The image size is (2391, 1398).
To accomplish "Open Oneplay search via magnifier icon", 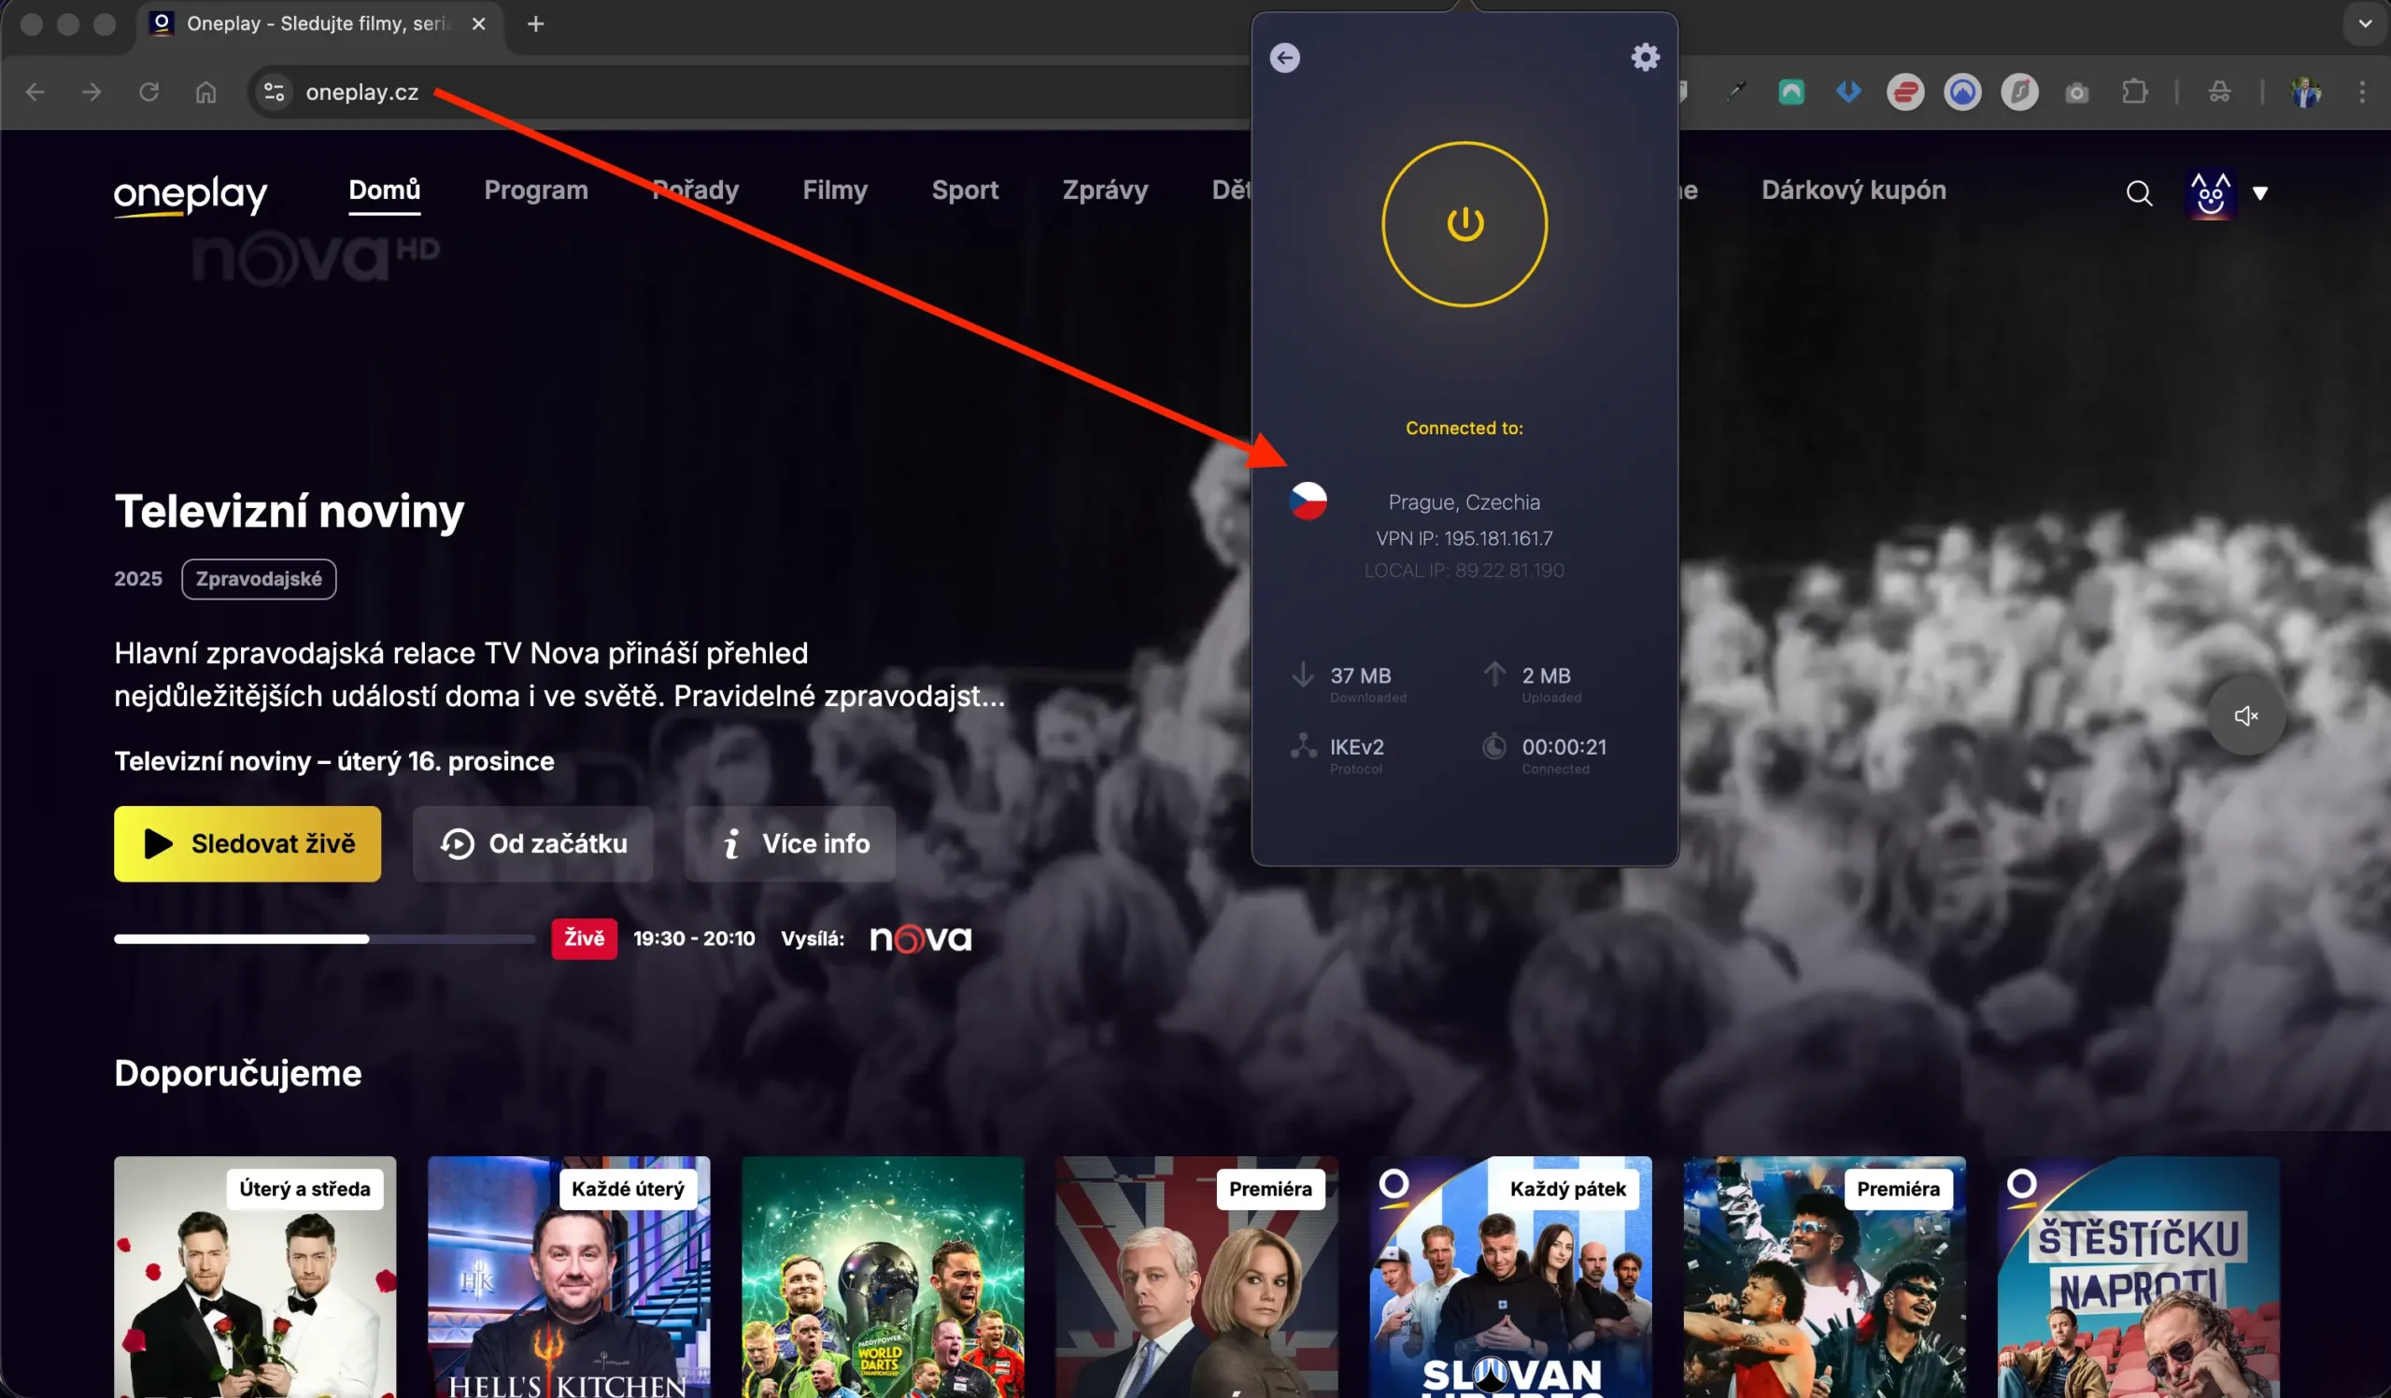I will click(x=2140, y=192).
